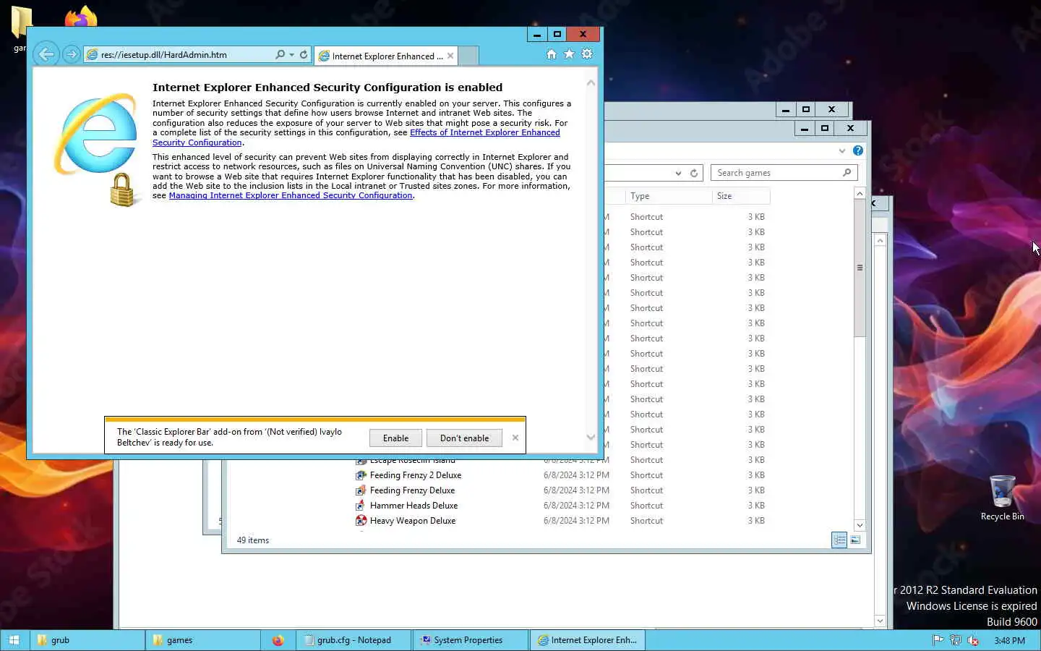1041x651 pixels.
Task: Switch to games folder taskbar button
Action: 203,640
